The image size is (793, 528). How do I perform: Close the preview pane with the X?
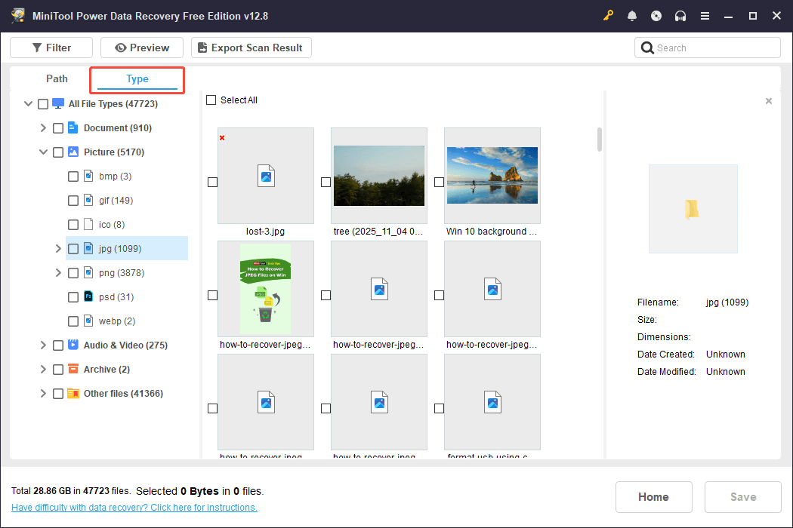pyautogui.click(x=769, y=101)
